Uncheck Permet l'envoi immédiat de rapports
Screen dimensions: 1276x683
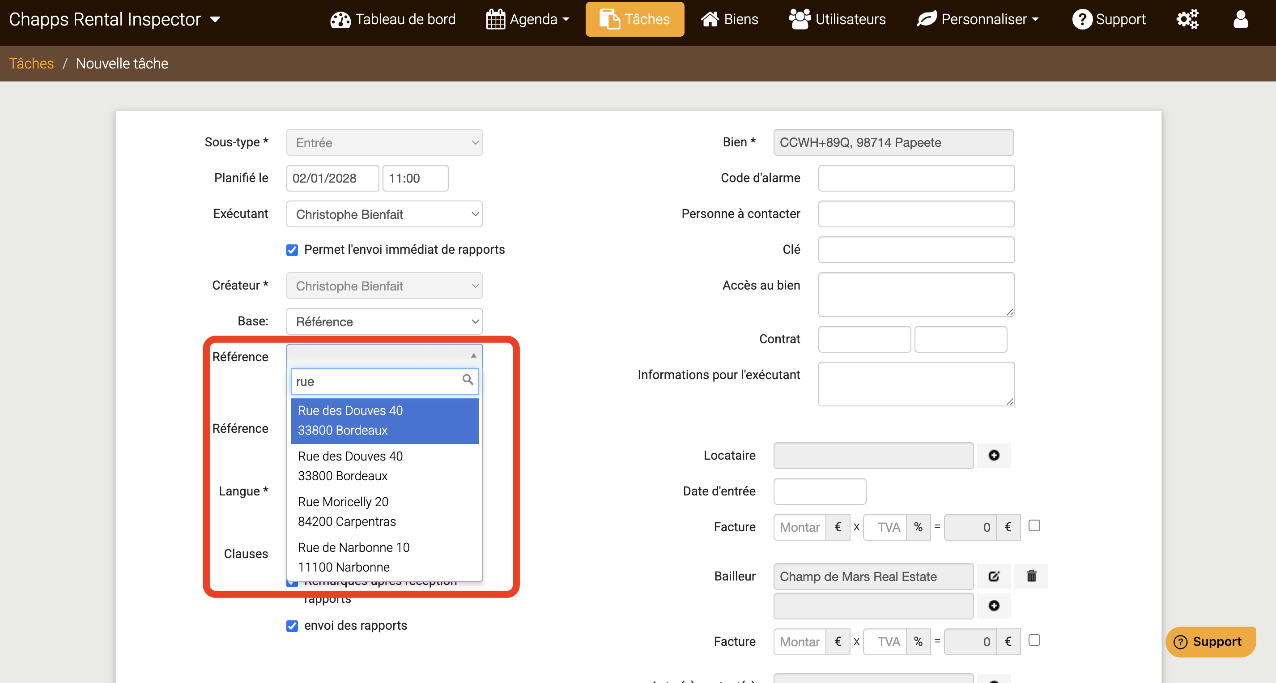(x=292, y=250)
